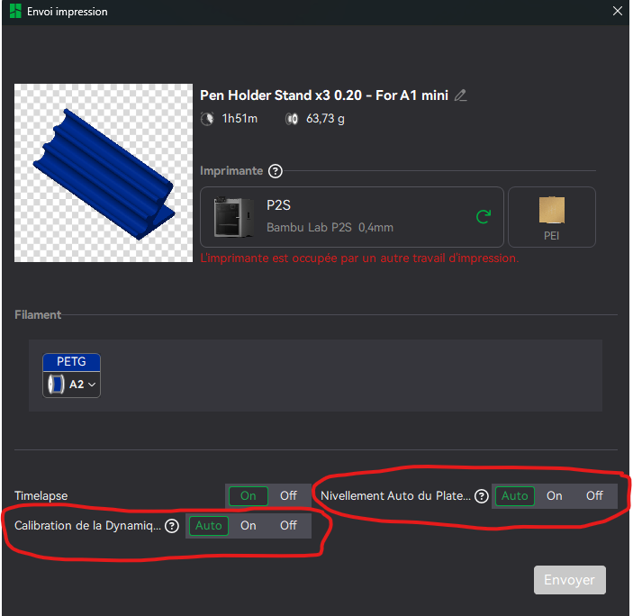The image size is (633, 616).
Task: Click the filament weight spool icon
Action: pyautogui.click(x=292, y=119)
